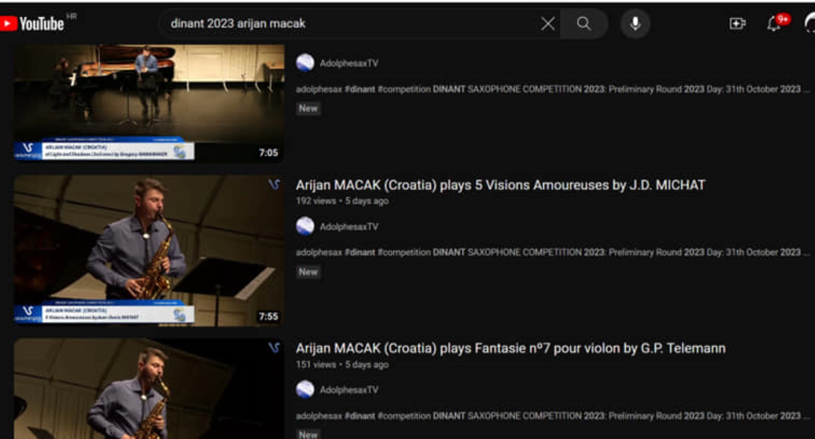
Task: Start voice search with microphone icon
Action: pyautogui.click(x=635, y=24)
